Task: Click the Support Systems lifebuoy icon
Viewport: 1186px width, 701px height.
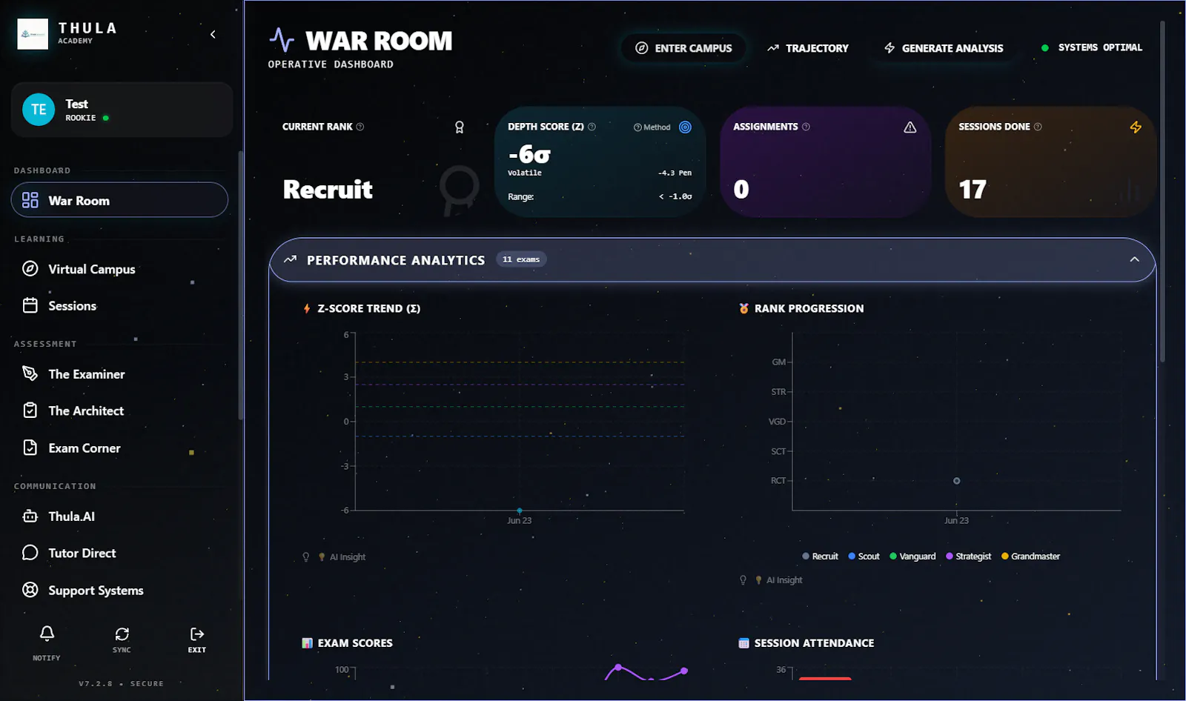Action: tap(30, 590)
